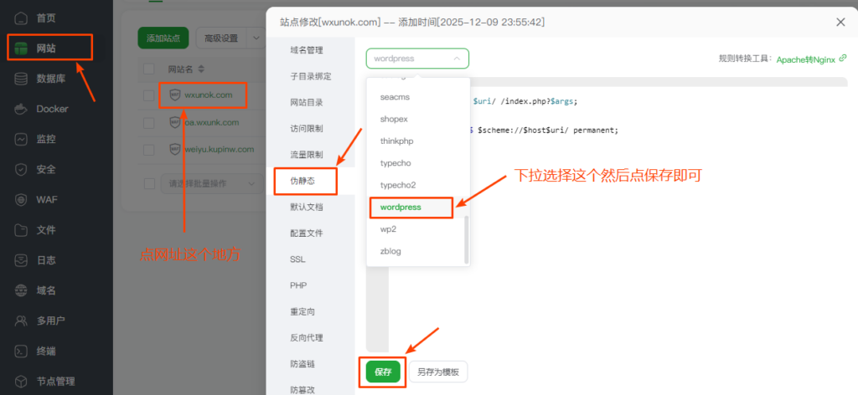Click the Home (首页) sidebar icon
The height and width of the screenshot is (395, 858).
click(x=21, y=18)
